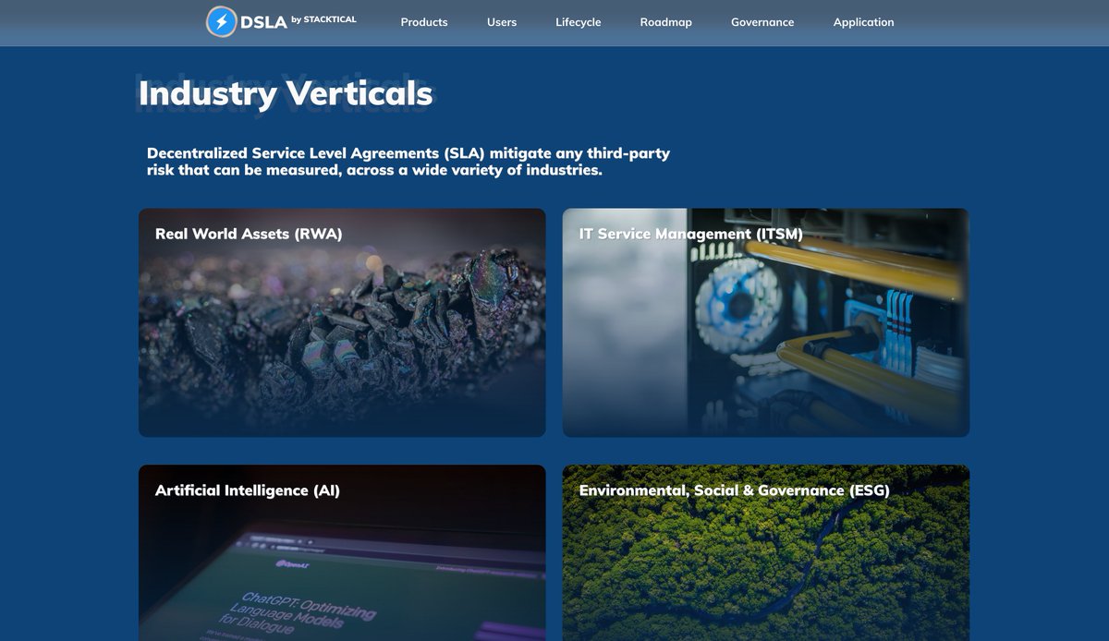
Task: Click the 'Environmental, Social & Governance (ESG)' title text
Action: coord(733,490)
